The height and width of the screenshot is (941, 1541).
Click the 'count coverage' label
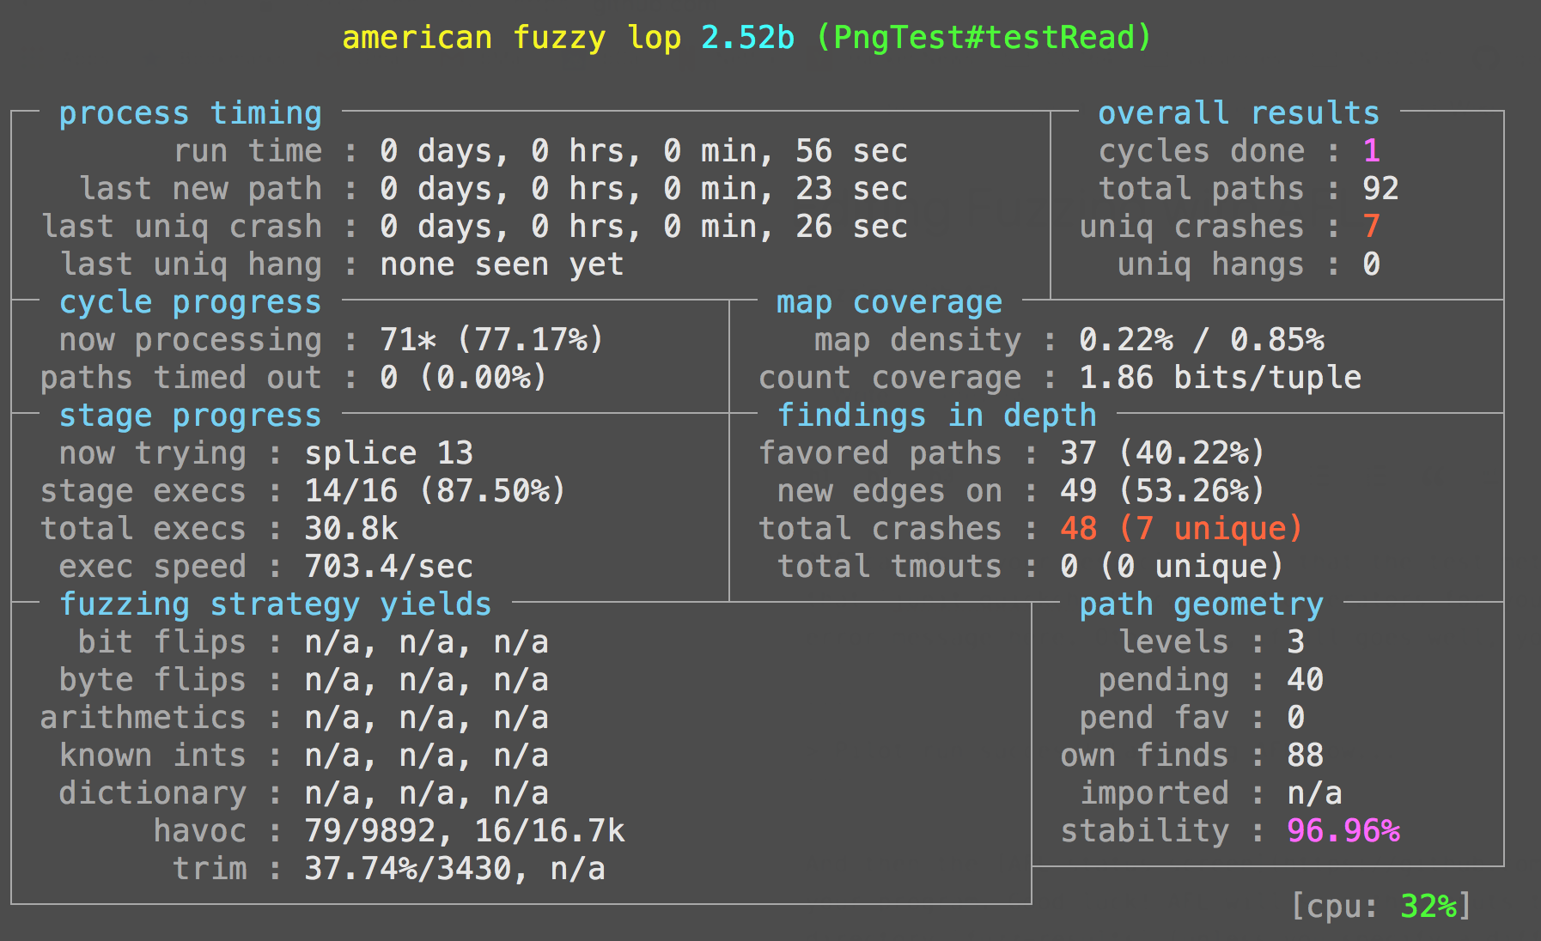pos(890,378)
